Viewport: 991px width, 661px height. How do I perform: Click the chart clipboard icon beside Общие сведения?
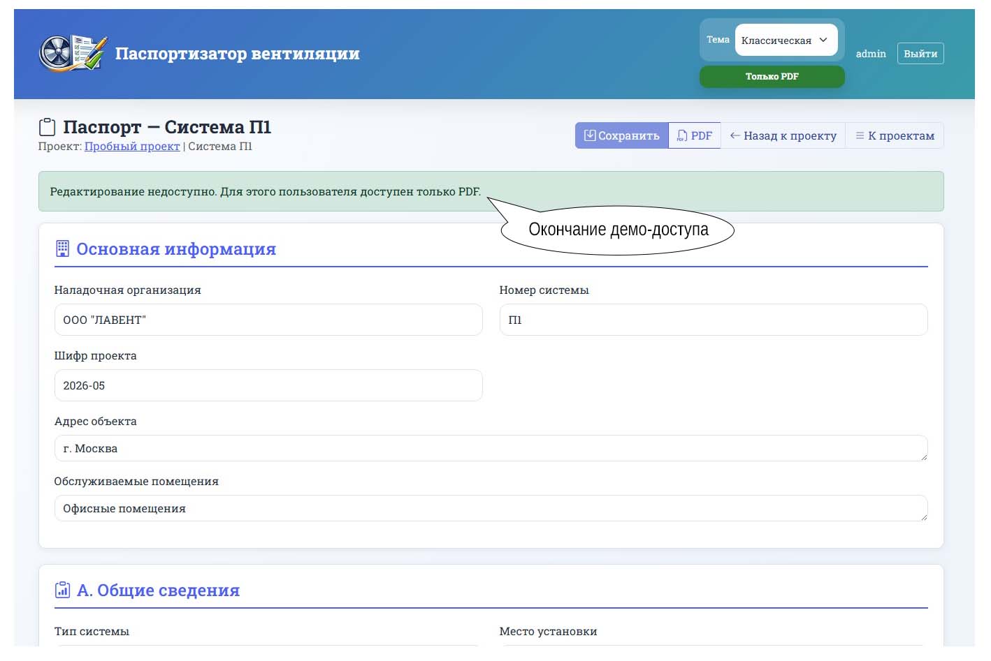[62, 590]
